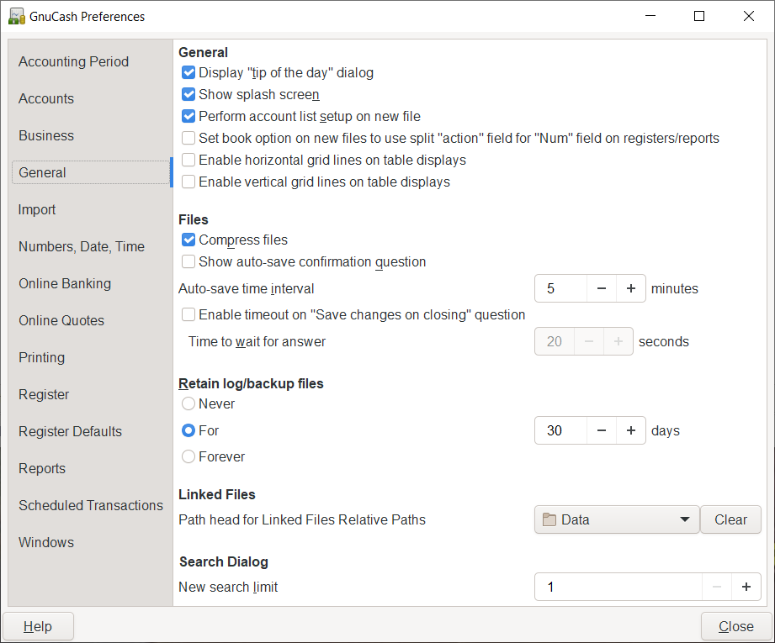Enable horizontal grid lines on table displays
Viewport: 775px width, 643px height.
click(x=188, y=160)
